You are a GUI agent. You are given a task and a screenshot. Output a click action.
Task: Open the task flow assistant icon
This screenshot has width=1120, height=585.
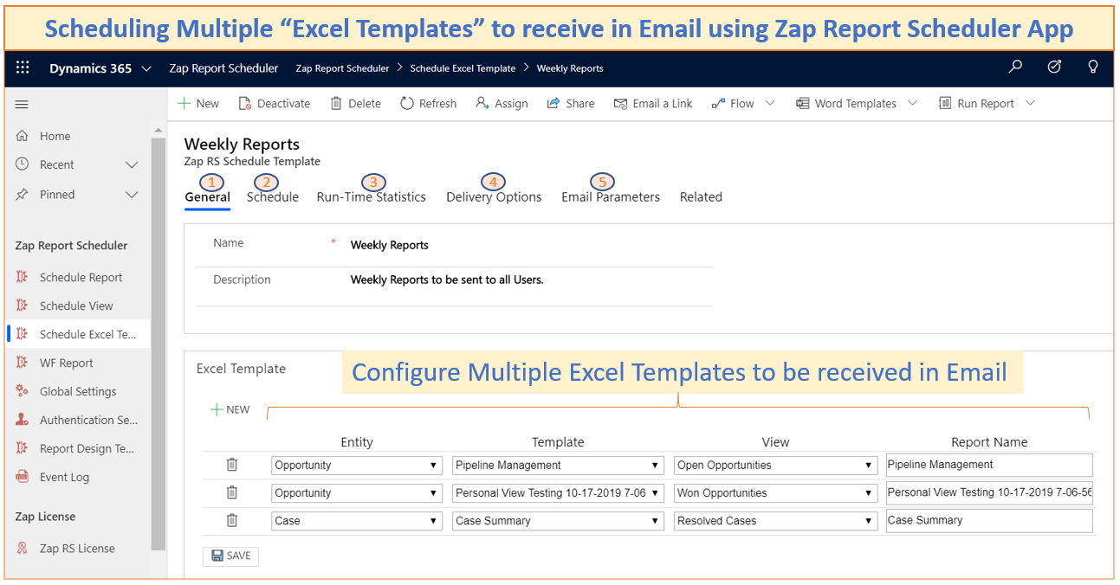click(1054, 67)
